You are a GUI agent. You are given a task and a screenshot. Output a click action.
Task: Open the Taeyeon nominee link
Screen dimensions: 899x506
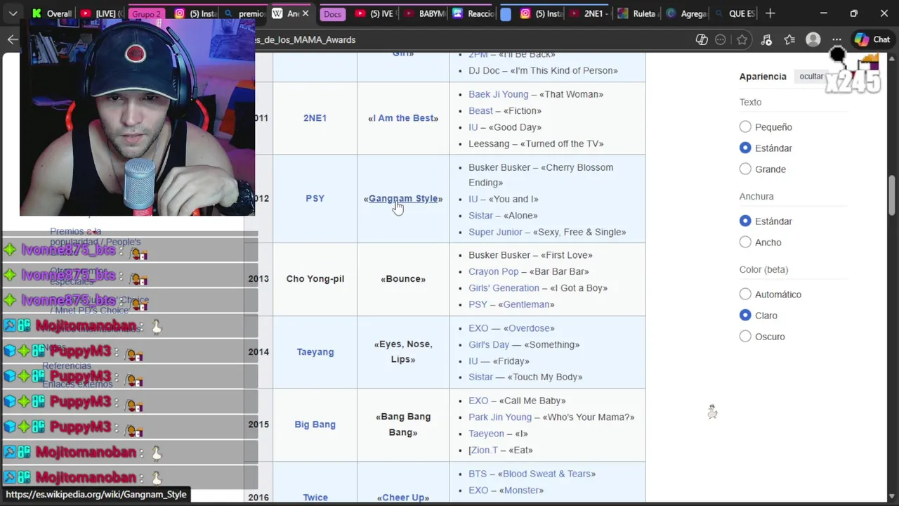click(486, 434)
